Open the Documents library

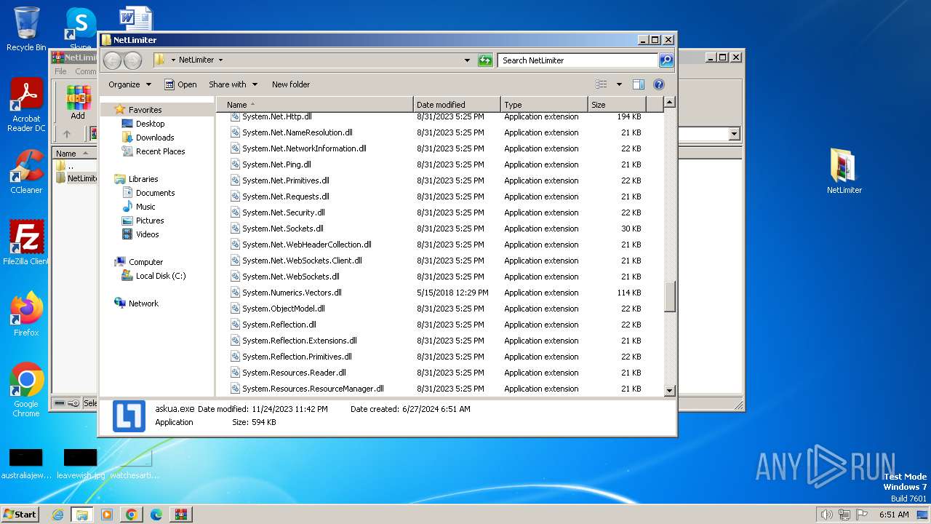coord(155,193)
